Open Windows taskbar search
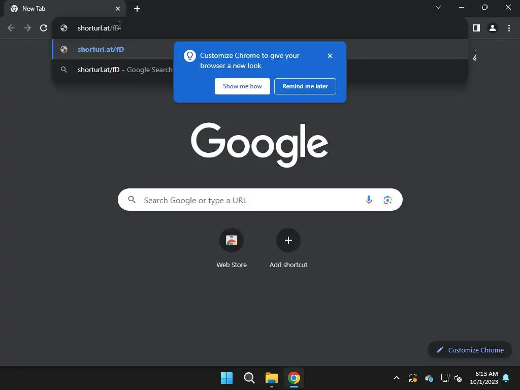The width and height of the screenshot is (520, 390). coord(249,378)
